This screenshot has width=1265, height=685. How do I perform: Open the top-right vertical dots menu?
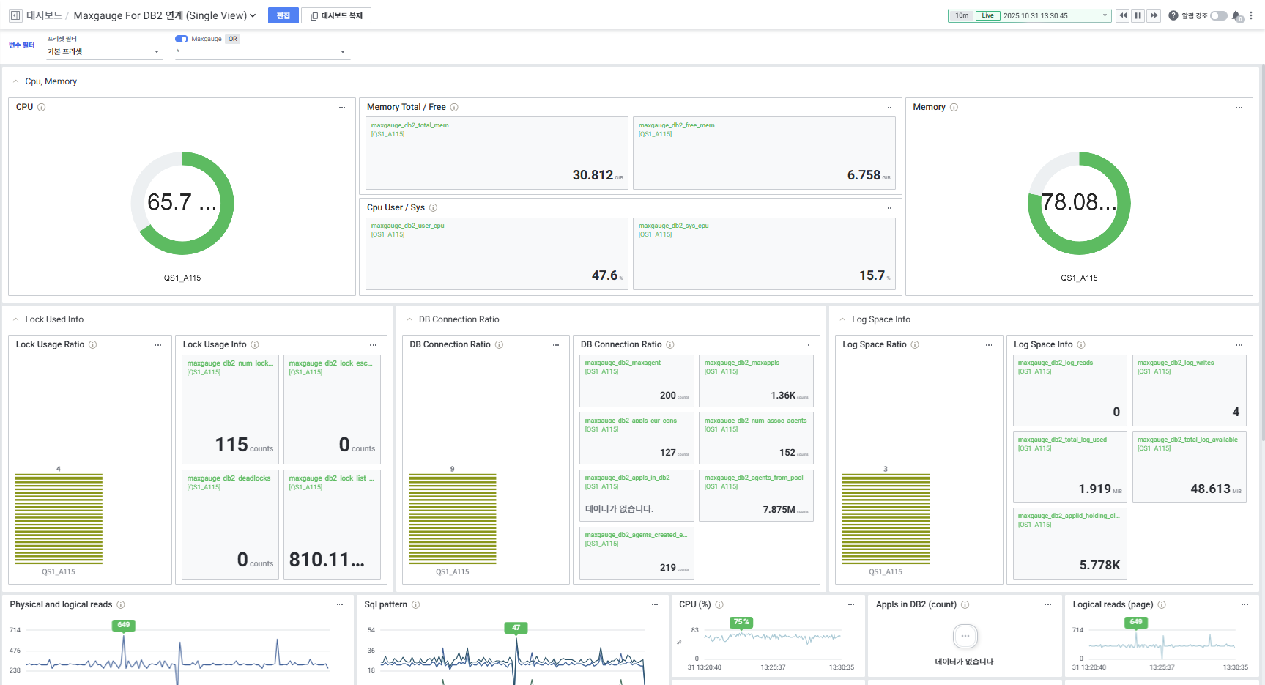[x=1251, y=15]
